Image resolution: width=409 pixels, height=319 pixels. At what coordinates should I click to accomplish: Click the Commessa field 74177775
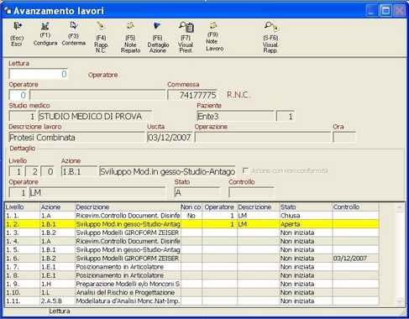click(192, 95)
